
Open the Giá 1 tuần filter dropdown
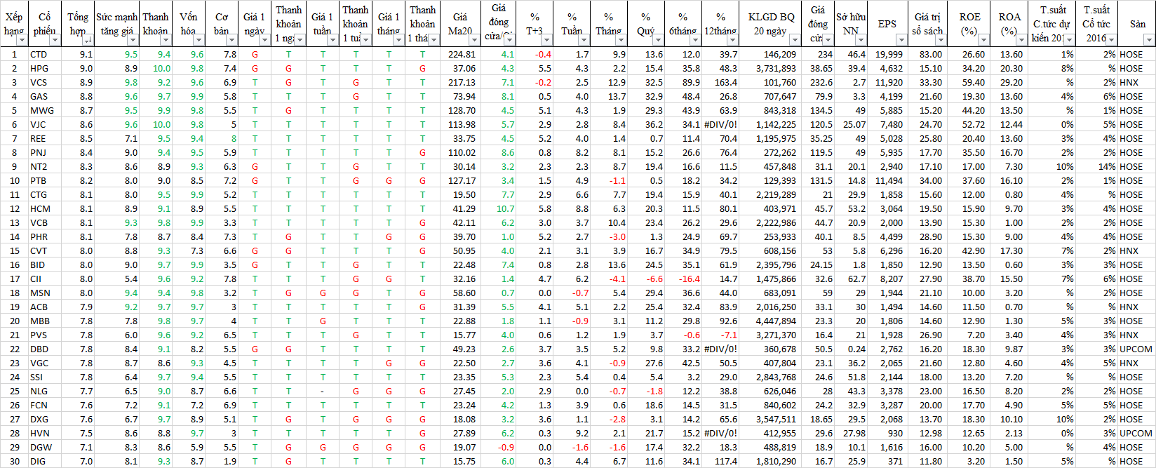(333, 40)
